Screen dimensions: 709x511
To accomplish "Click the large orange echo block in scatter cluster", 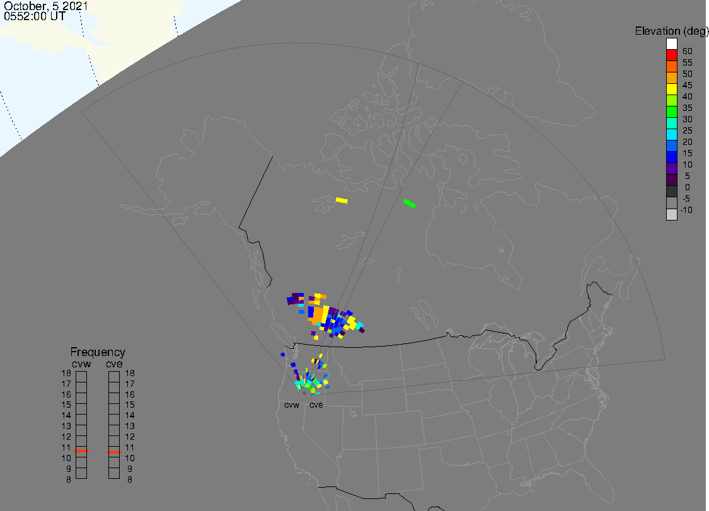I will pyautogui.click(x=318, y=314).
